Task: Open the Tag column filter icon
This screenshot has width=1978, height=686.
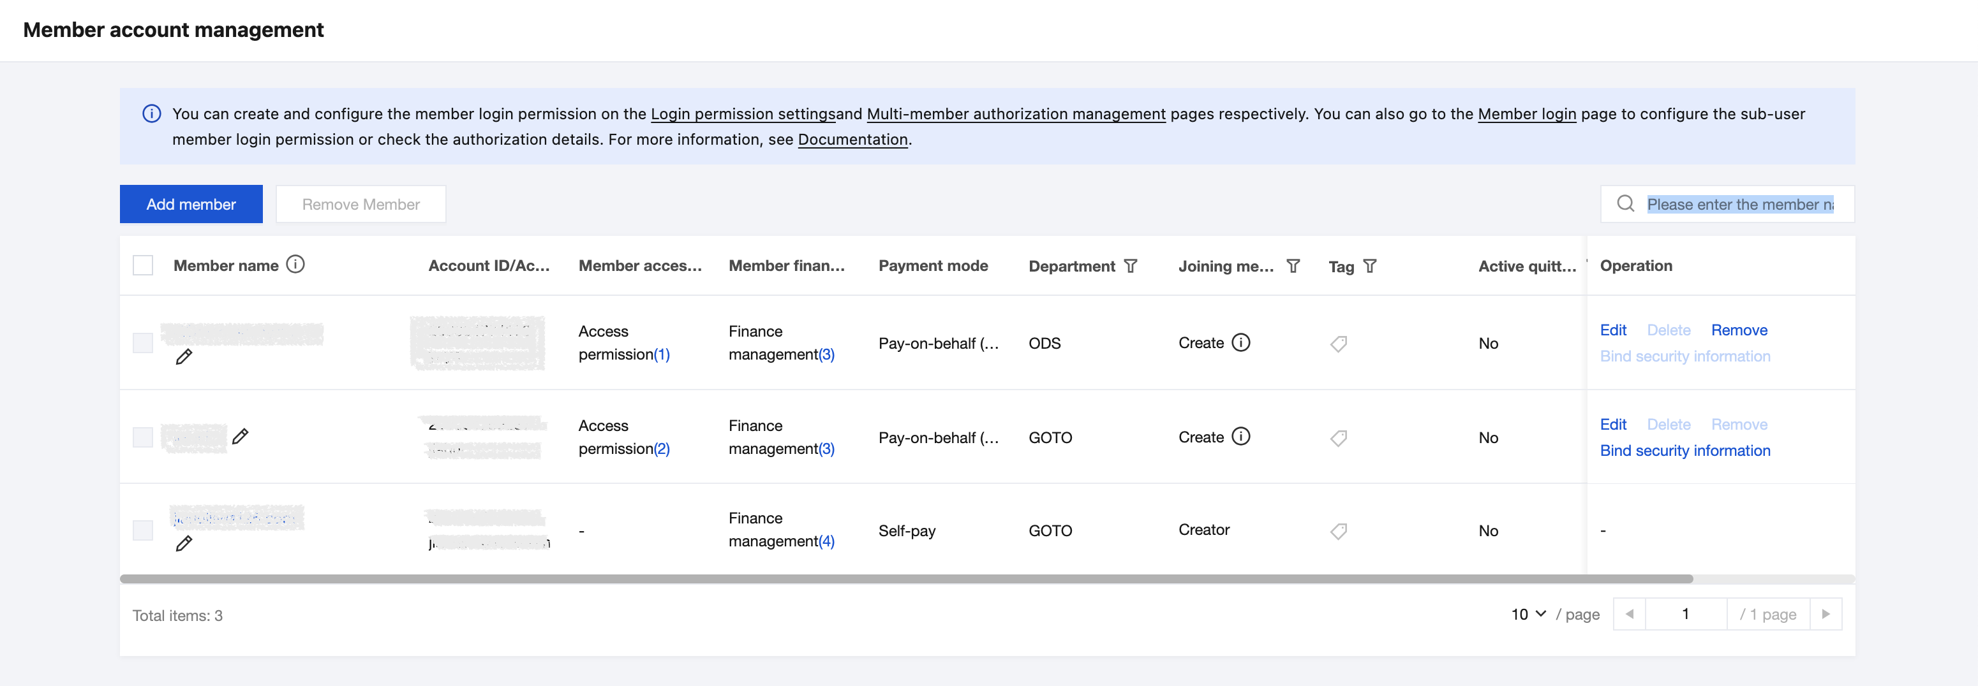Action: 1370,266
